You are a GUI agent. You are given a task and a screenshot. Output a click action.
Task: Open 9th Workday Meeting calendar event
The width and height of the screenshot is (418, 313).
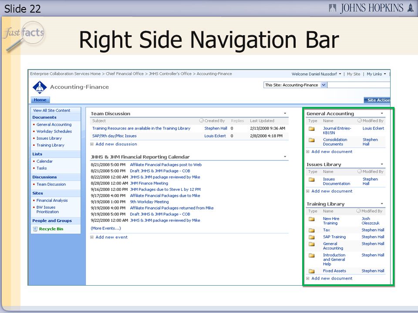(149, 202)
